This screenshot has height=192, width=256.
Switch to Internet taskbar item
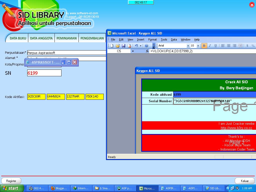(81, 188)
